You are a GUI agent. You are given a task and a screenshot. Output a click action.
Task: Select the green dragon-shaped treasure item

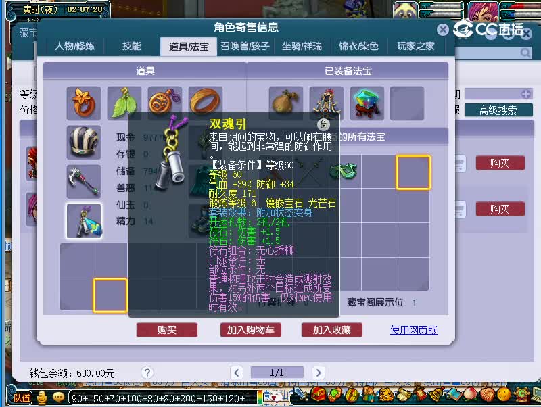tap(345, 171)
